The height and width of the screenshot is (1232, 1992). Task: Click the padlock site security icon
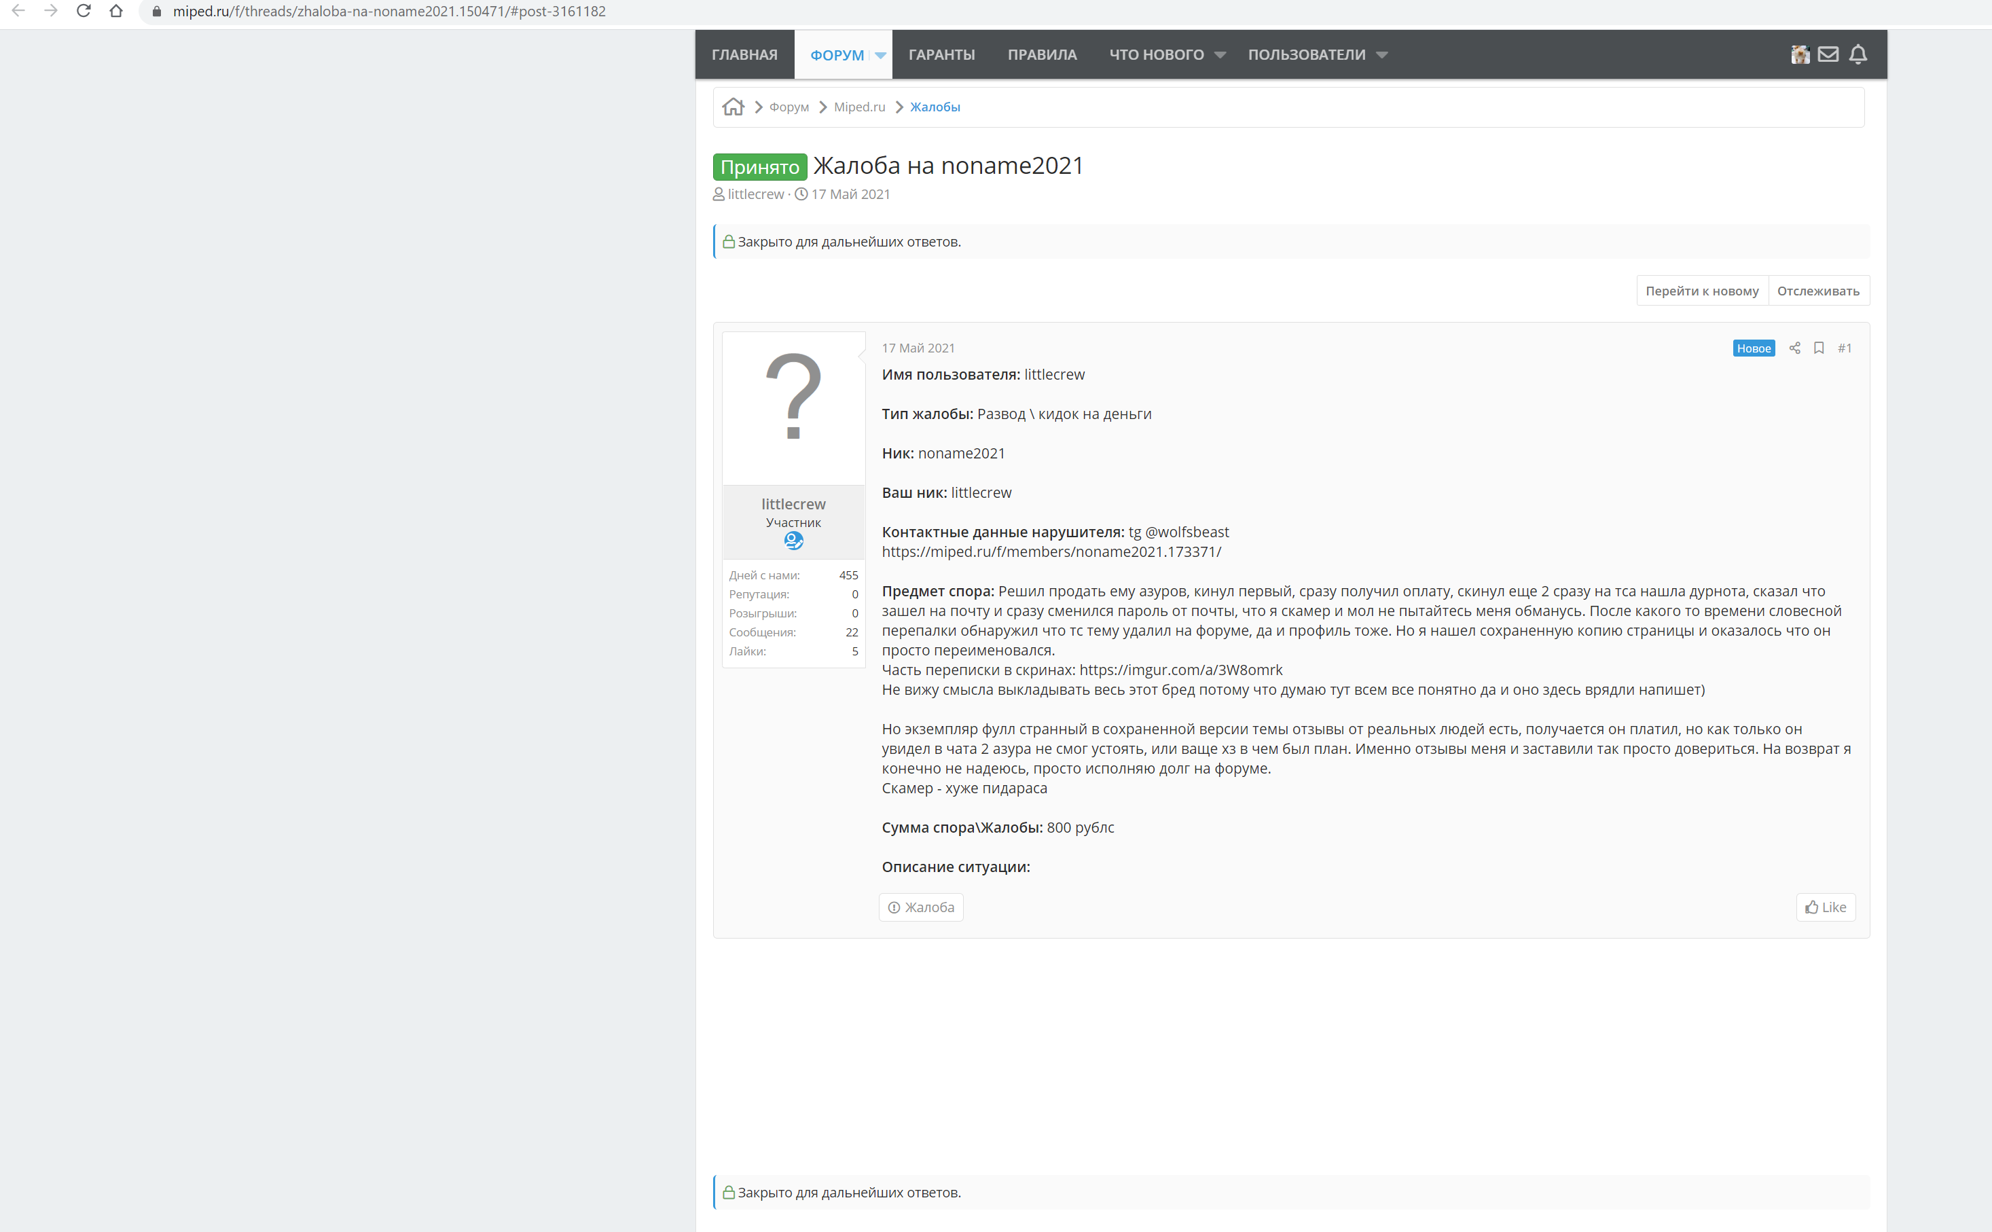[x=156, y=12]
